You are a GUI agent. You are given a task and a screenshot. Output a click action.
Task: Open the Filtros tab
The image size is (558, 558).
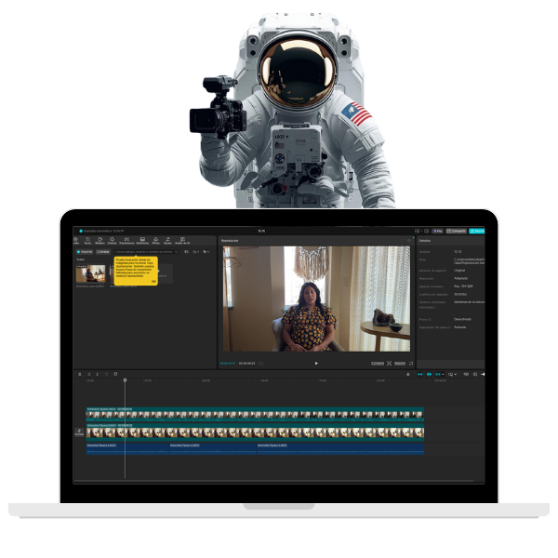[155, 241]
